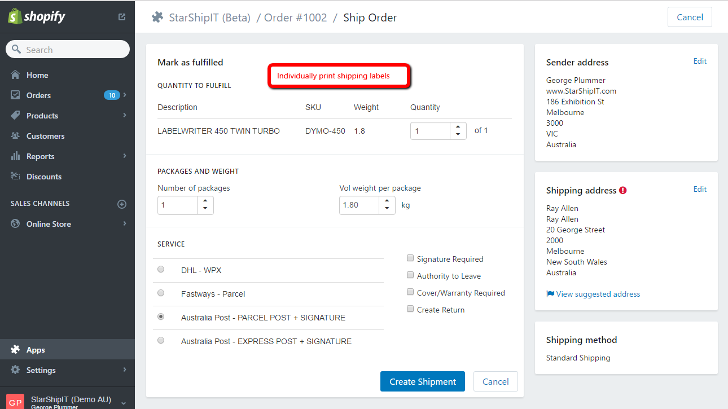Expand the Online Store channel
The image size is (728, 409).
(124, 223)
